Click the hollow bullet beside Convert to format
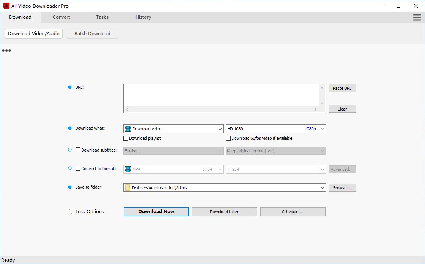Viewport: 425px width, 264px height. [70, 168]
